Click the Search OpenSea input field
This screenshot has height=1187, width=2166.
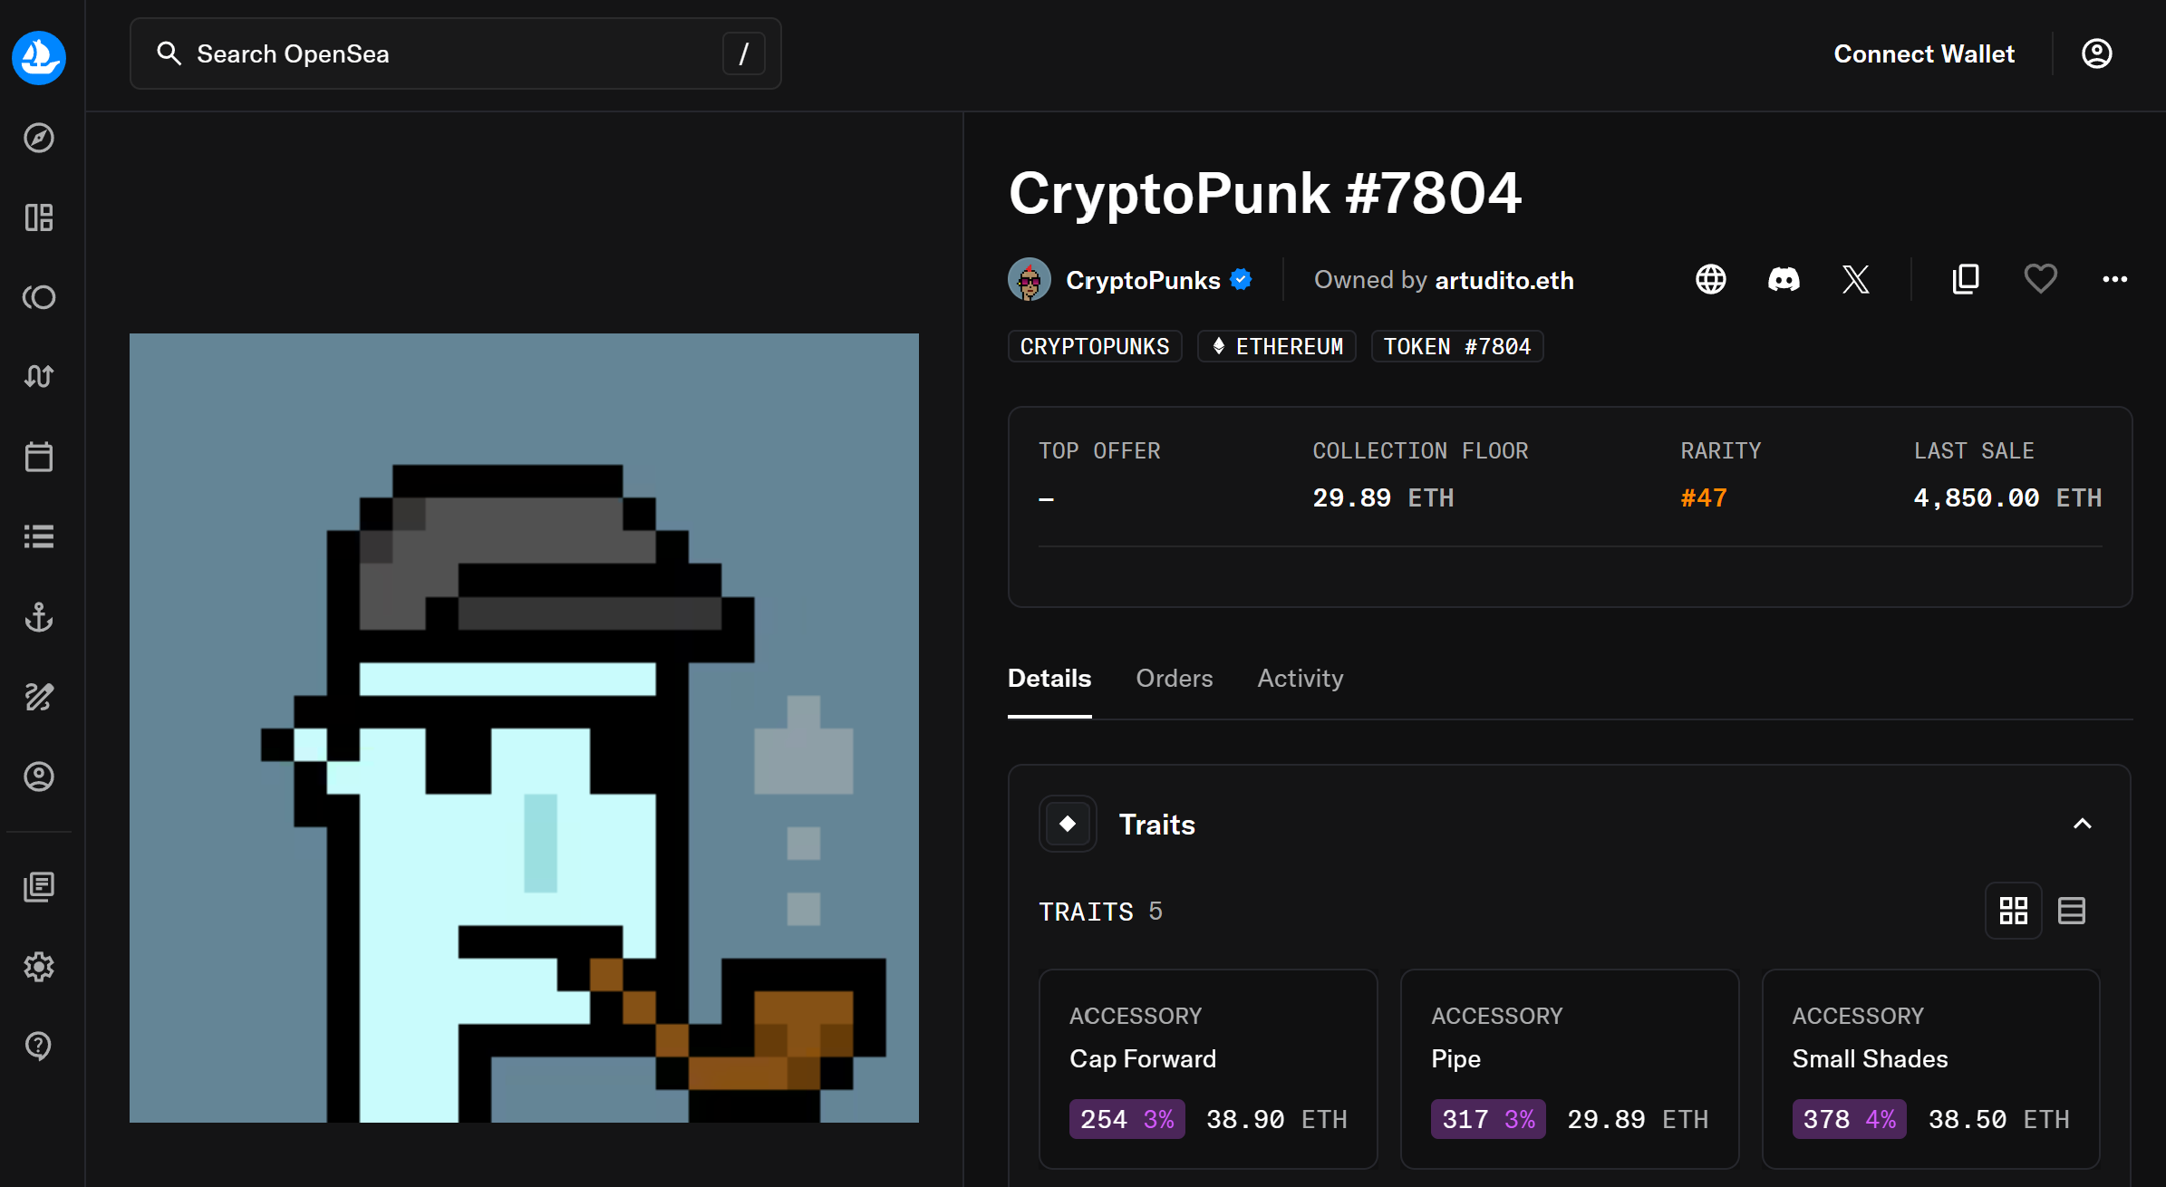[x=435, y=53]
